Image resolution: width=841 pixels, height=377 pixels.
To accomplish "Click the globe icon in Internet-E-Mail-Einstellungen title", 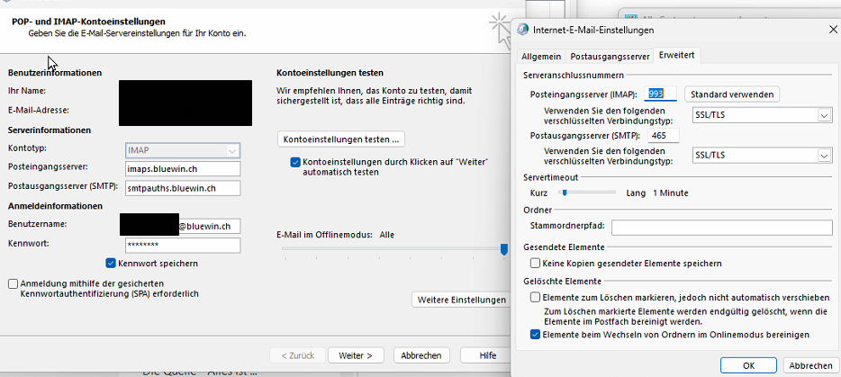I will tap(522, 30).
